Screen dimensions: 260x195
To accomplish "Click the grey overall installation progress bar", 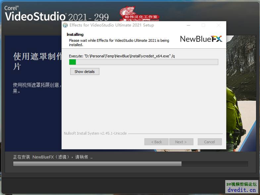I will pyautogui.click(x=130, y=164).
